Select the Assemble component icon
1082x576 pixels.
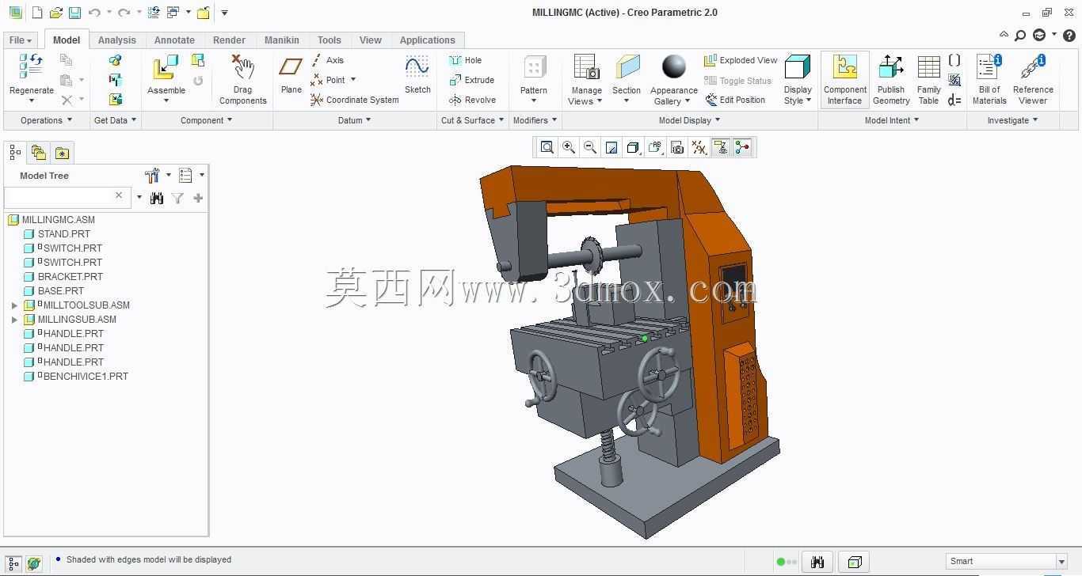tap(166, 68)
